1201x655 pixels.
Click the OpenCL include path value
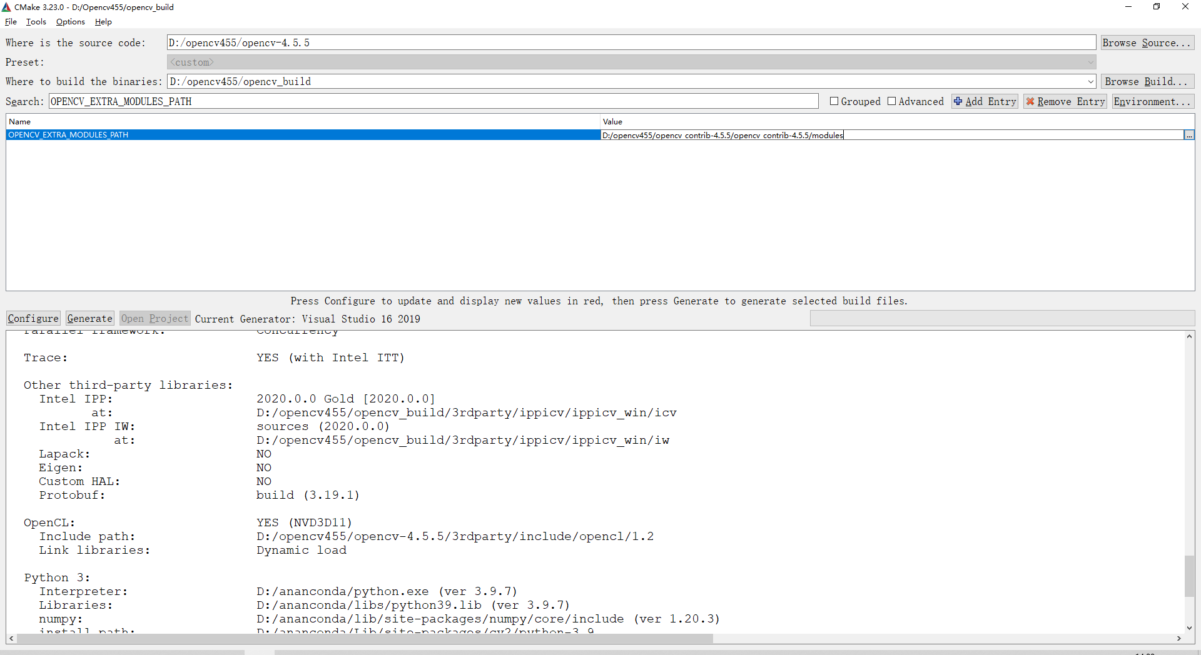coord(455,536)
